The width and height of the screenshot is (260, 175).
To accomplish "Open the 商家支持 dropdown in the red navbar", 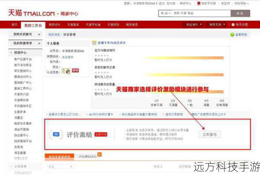I will [x=217, y=25].
